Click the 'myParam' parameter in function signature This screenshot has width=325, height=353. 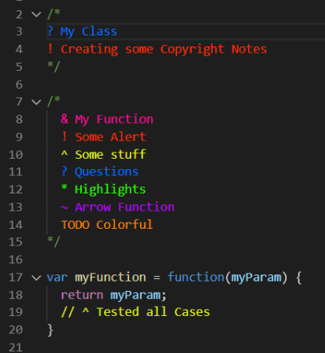coord(256,278)
